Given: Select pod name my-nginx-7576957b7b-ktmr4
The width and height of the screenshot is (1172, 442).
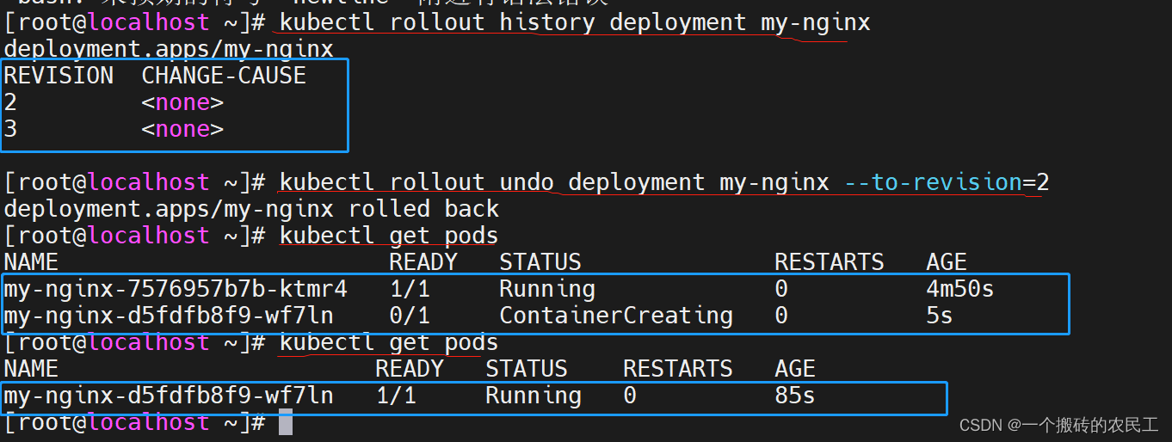Looking at the screenshot, I should [176, 289].
